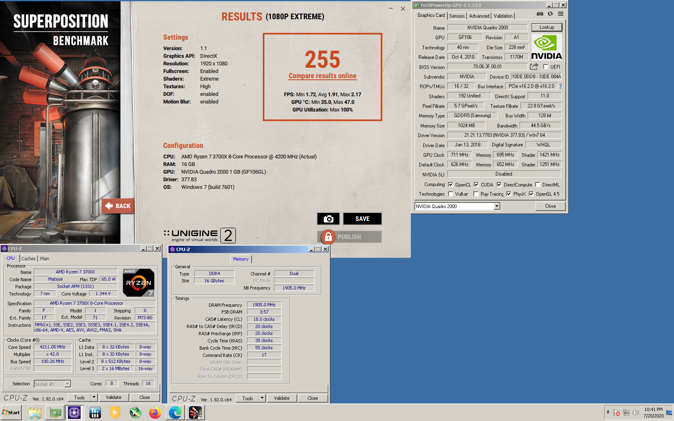Screen dimensions: 674x421
Task: Switch to CPU-Z purple chip taskbar icon
Action: click(75, 413)
